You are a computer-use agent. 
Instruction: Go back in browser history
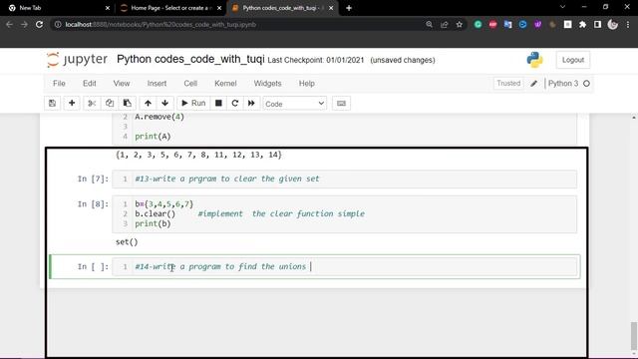(9, 24)
